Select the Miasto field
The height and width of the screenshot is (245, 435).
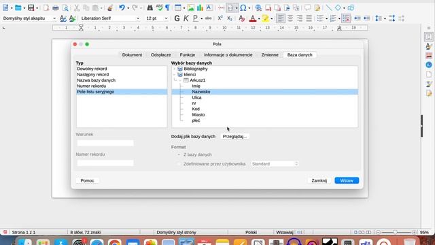(x=198, y=115)
